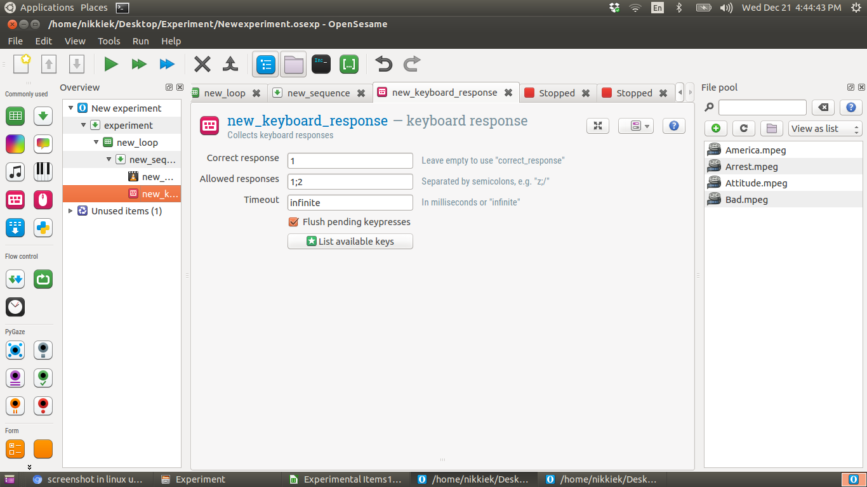Collapse the New experiment tree node

tap(70, 108)
